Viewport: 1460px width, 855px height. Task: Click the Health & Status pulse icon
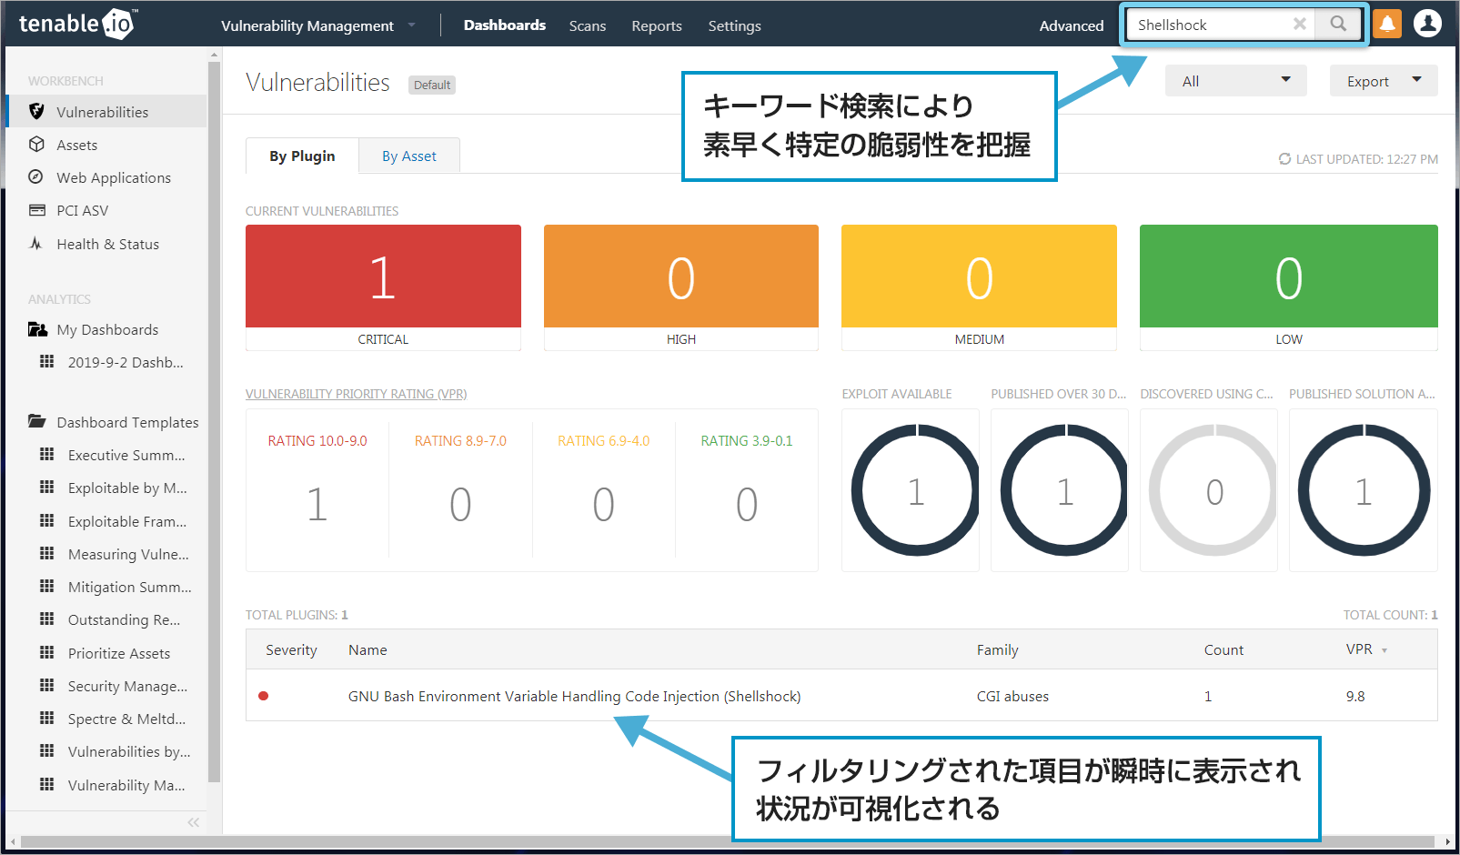(x=36, y=244)
